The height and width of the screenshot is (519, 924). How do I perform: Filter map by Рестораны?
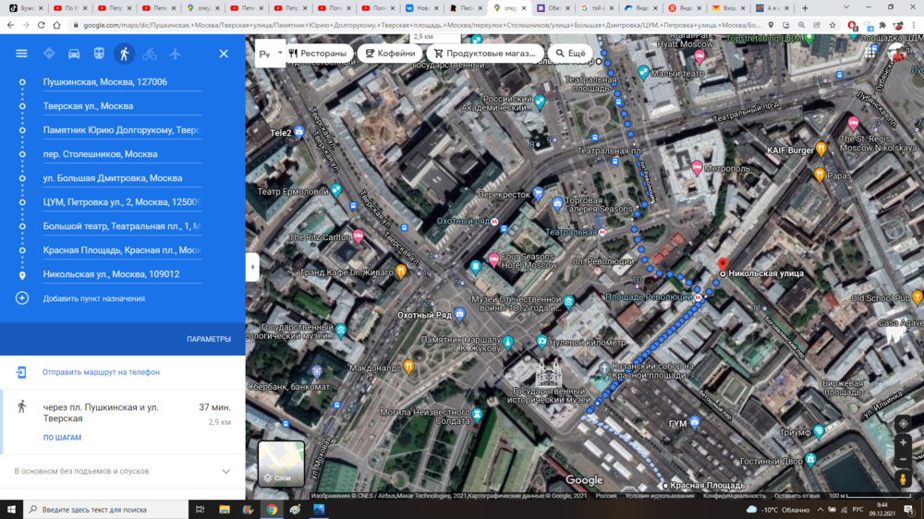318,53
